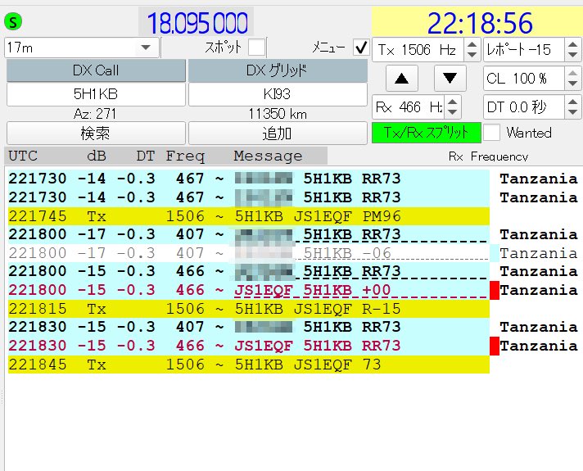583x471 pixels.
Task: Open the 17m band dropdown
Action: tap(82, 48)
